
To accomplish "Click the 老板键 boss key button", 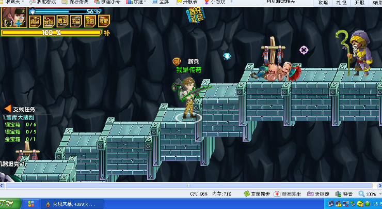I will click(x=318, y=194).
